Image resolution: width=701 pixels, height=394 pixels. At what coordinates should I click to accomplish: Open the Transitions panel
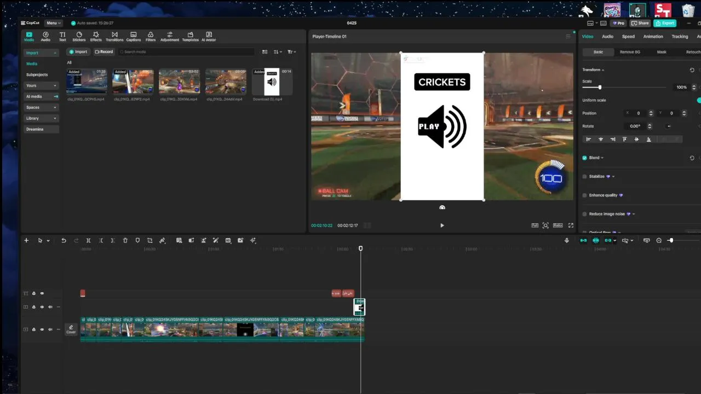pos(114,37)
